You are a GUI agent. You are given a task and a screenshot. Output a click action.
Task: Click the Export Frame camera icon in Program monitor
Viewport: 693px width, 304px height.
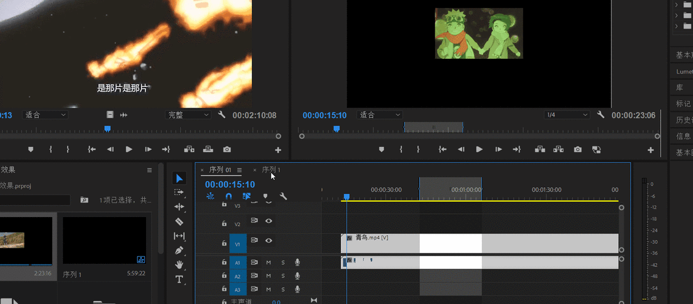[577, 150]
